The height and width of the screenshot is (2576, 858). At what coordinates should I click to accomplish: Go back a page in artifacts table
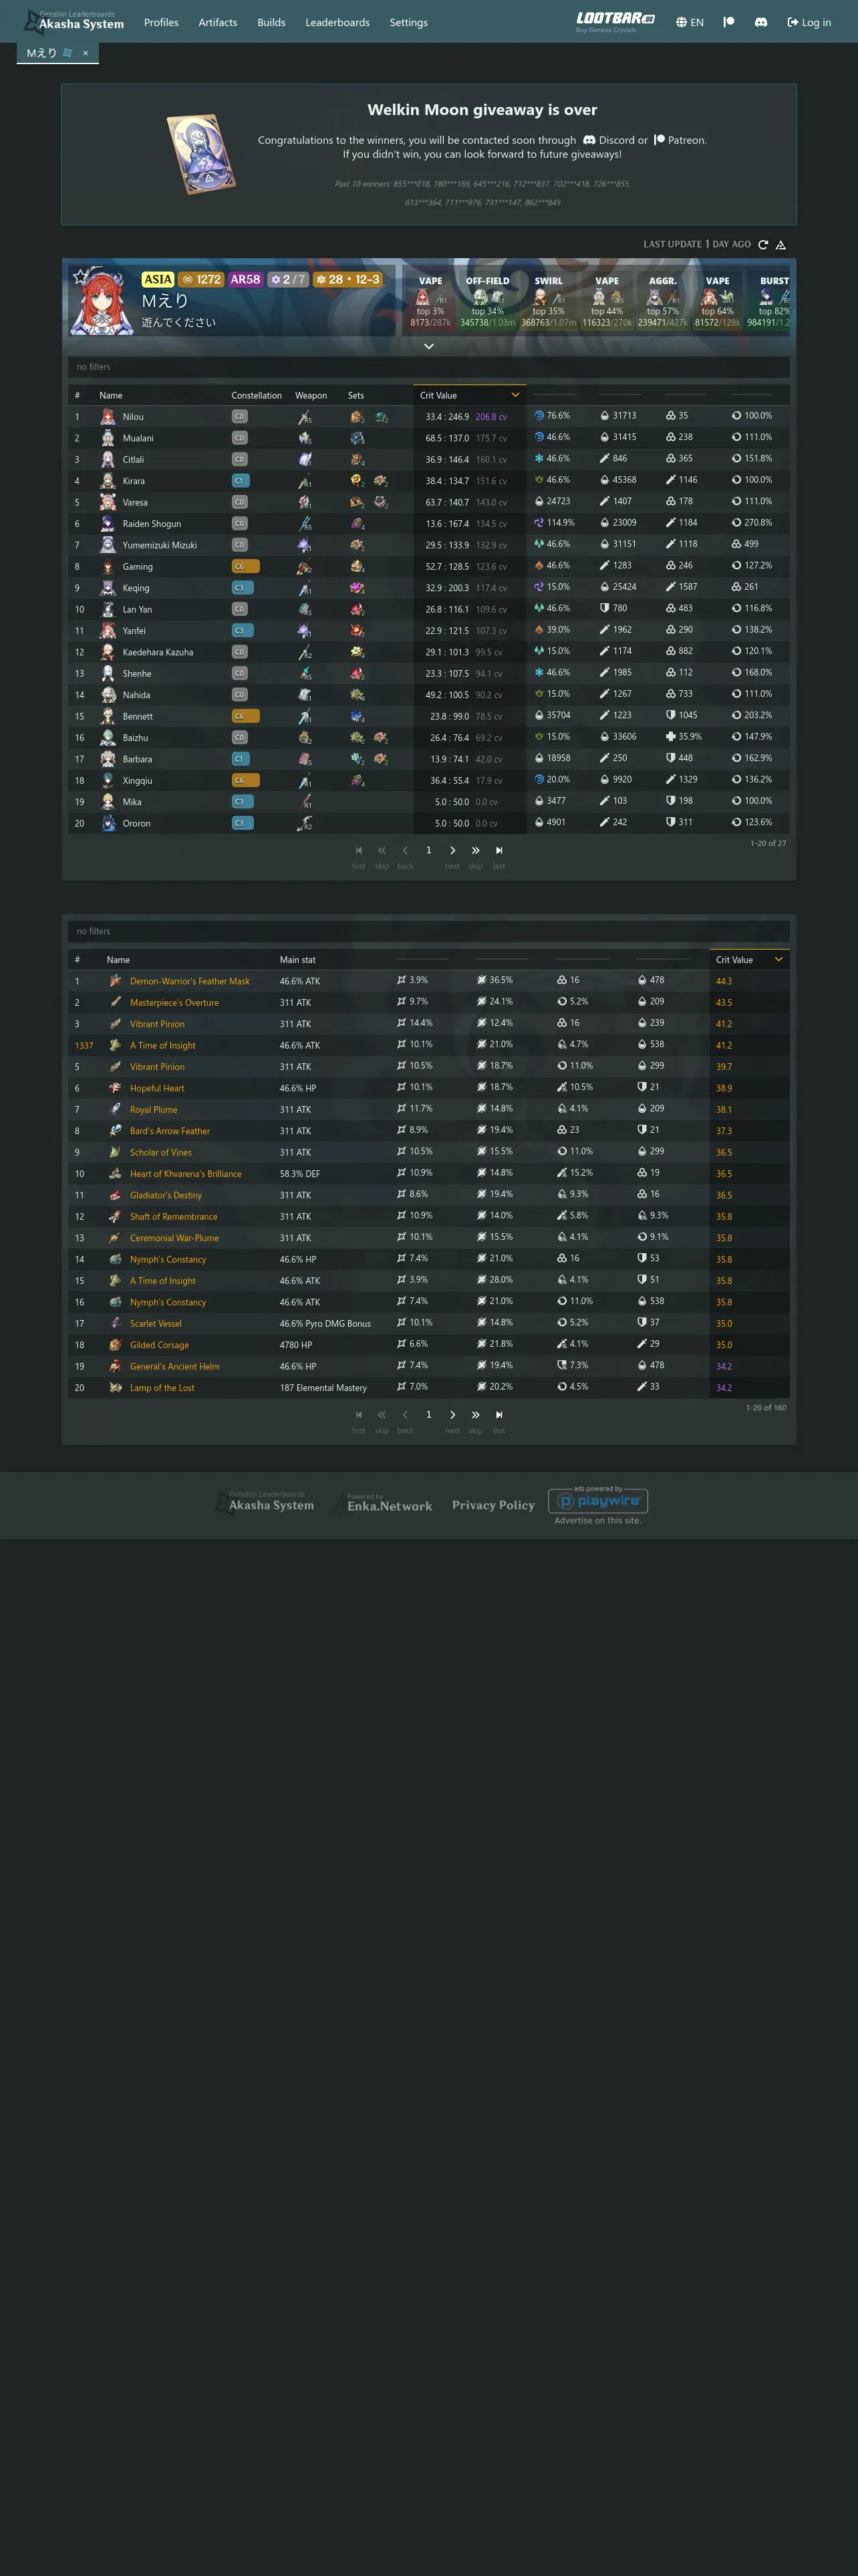404,1415
